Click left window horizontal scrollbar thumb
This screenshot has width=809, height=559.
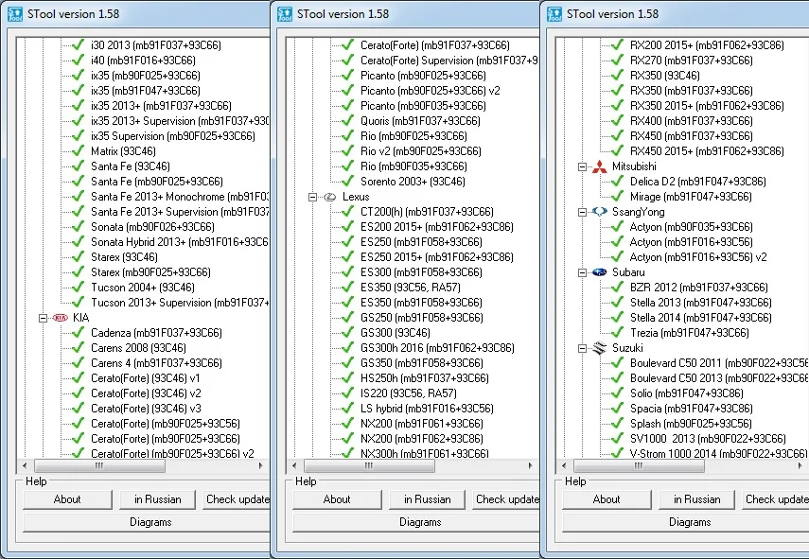(99, 465)
